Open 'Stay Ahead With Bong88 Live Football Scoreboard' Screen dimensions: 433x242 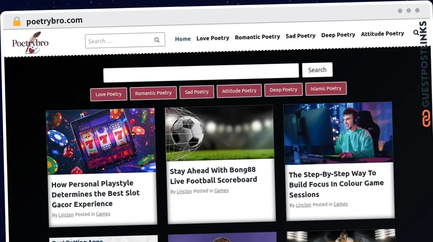tap(213, 175)
